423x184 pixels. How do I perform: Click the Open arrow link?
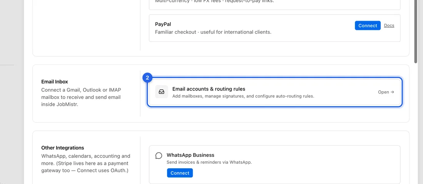click(x=386, y=92)
